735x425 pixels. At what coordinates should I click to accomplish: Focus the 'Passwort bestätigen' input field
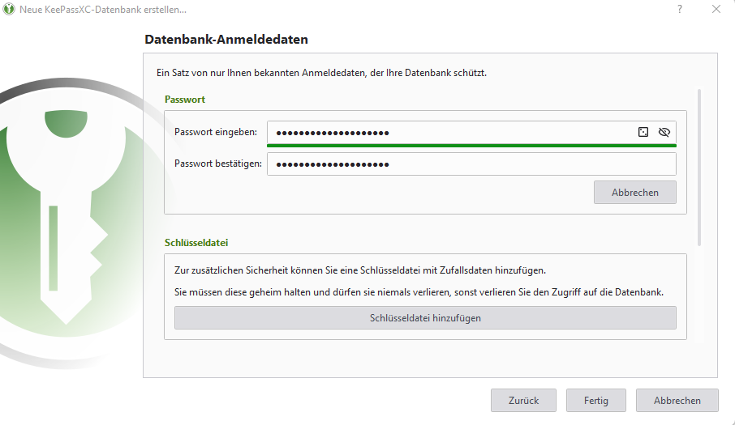(471, 164)
